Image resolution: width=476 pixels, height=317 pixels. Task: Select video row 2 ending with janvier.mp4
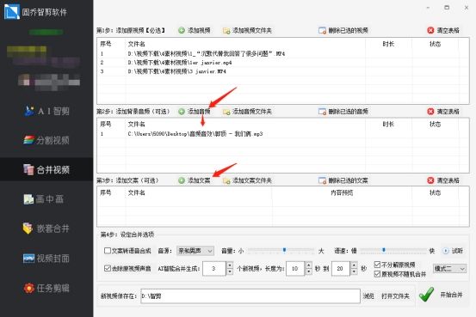pyautogui.click(x=282, y=63)
